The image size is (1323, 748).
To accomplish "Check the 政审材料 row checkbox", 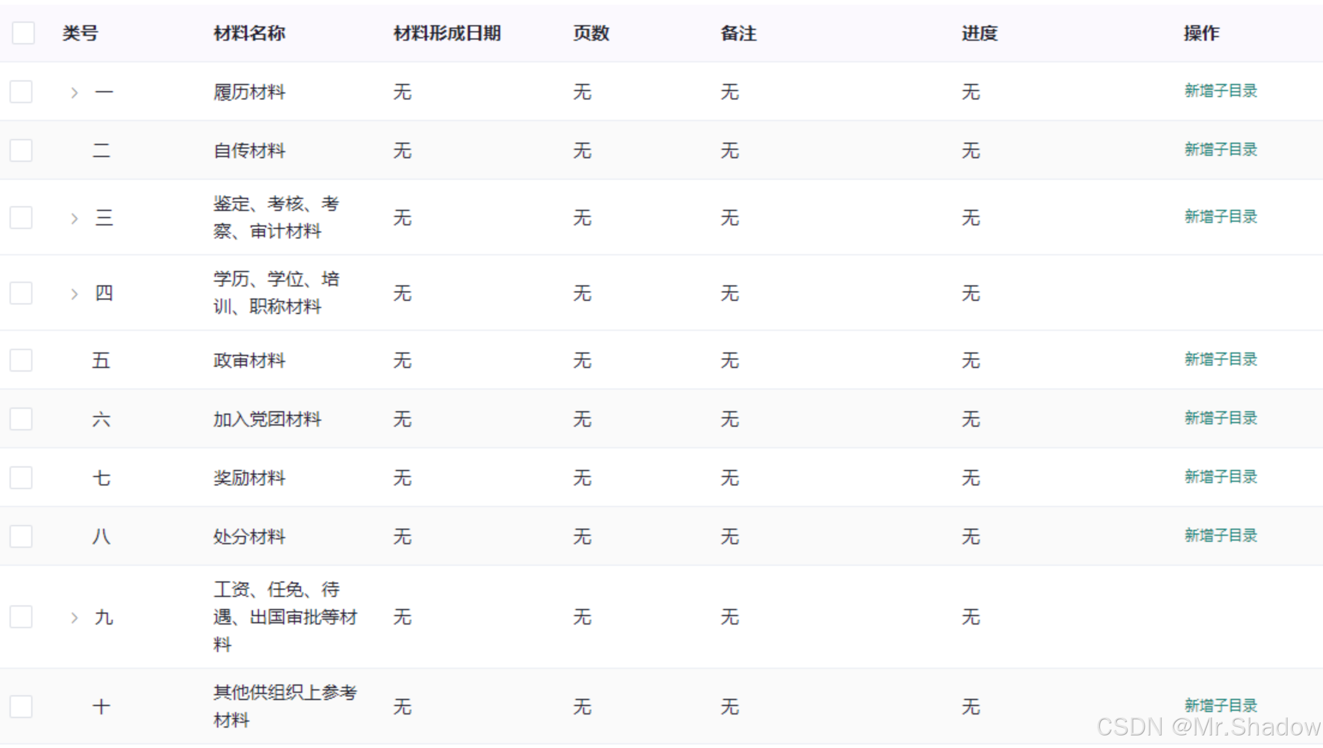I will point(21,360).
